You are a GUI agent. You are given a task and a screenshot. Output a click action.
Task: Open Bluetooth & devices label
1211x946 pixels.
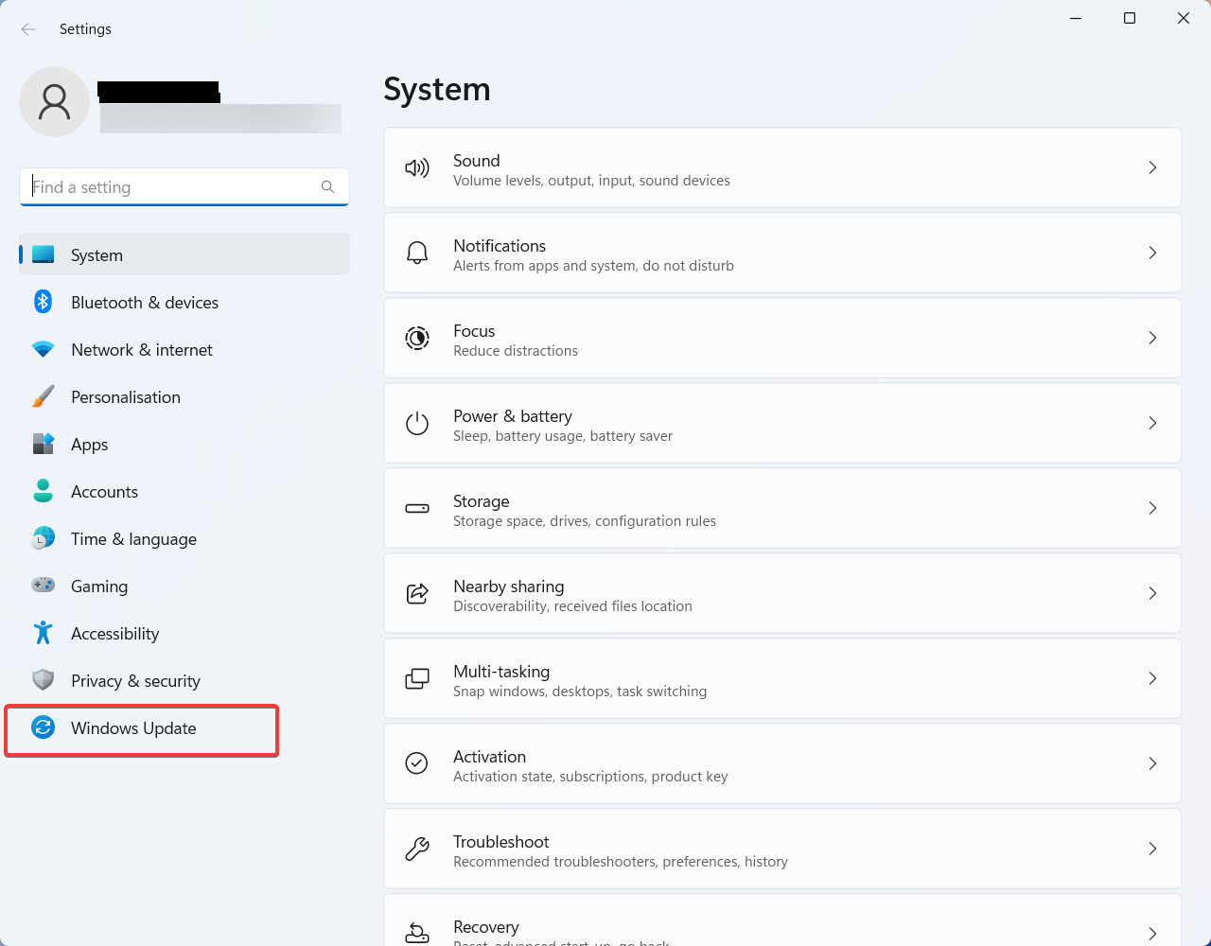click(145, 303)
